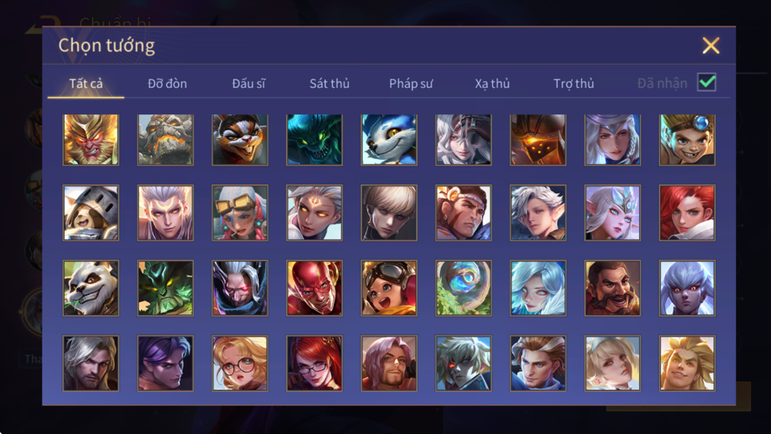Show the Pháp sư hero category

pyautogui.click(x=411, y=84)
